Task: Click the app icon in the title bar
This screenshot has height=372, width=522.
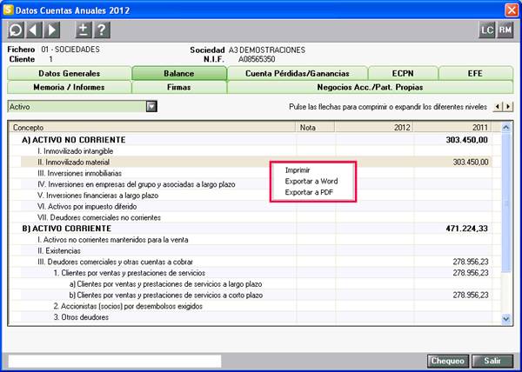Action: click(8, 10)
